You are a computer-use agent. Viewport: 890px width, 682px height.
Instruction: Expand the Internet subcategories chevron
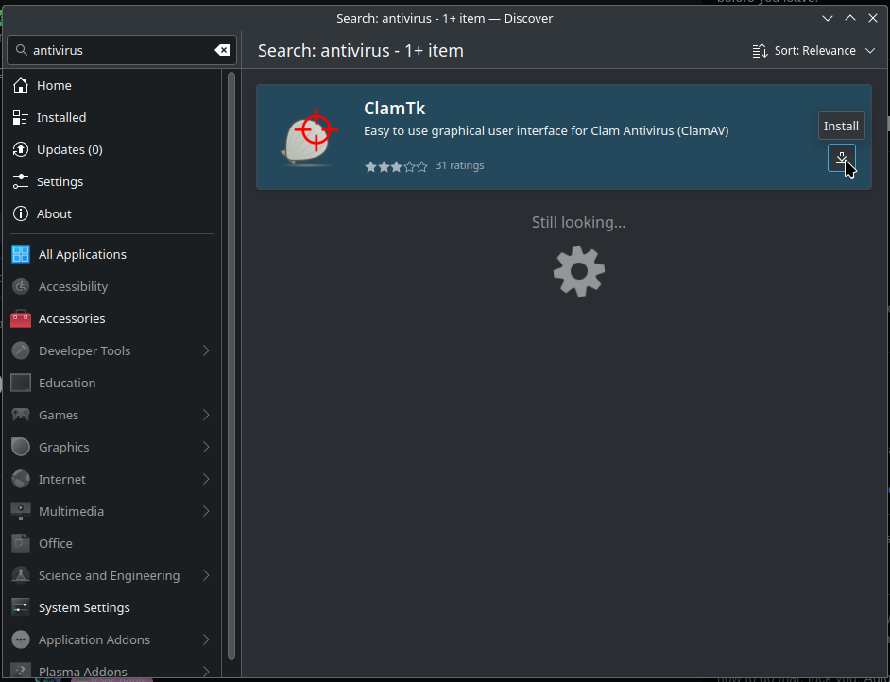tap(206, 479)
